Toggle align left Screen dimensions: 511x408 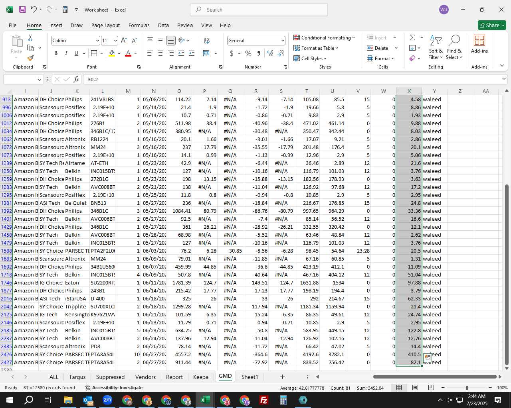150,53
